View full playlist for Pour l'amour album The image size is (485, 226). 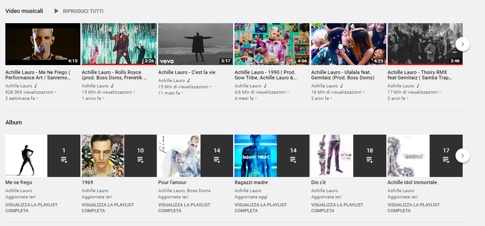(184, 208)
